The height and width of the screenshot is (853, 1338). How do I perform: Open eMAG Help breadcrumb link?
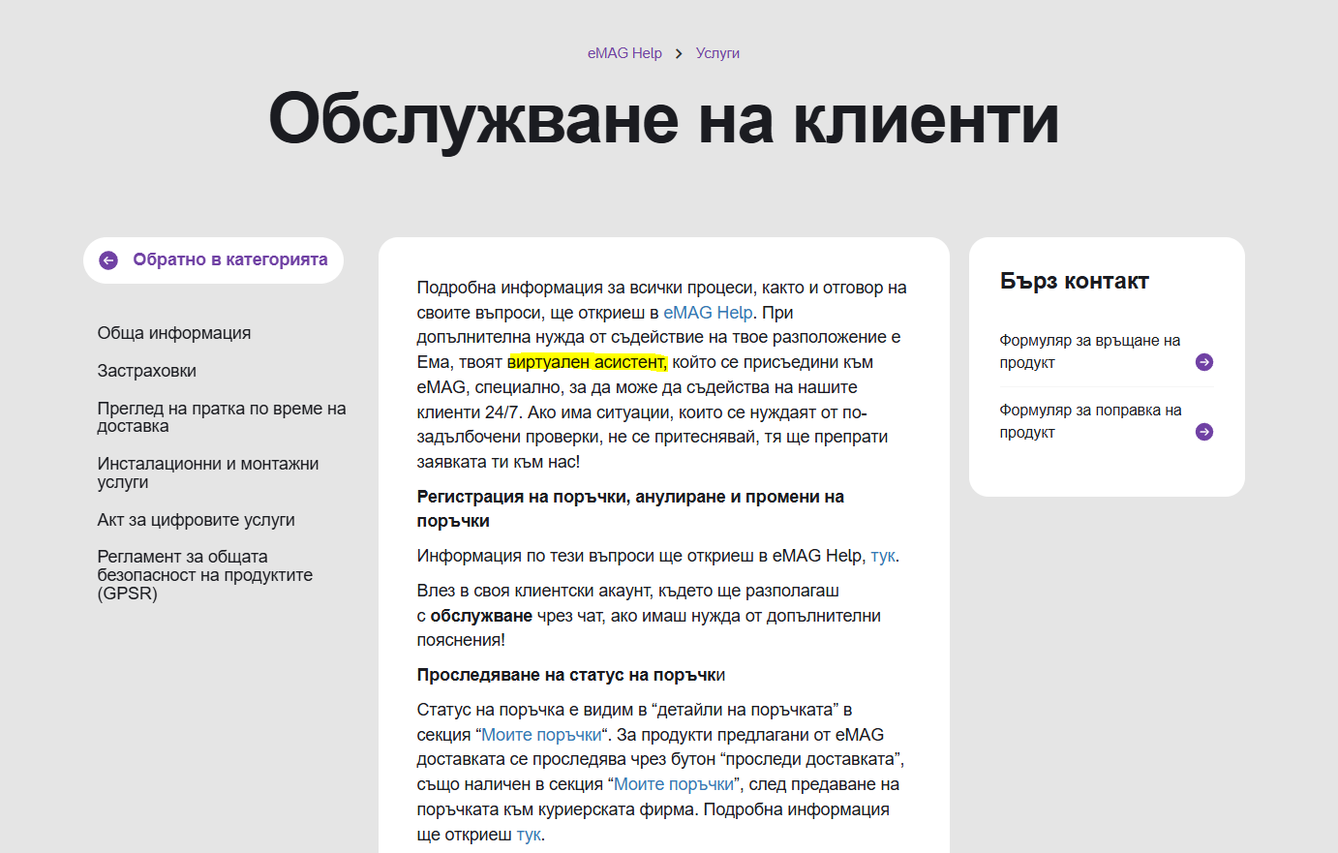pyautogui.click(x=624, y=53)
